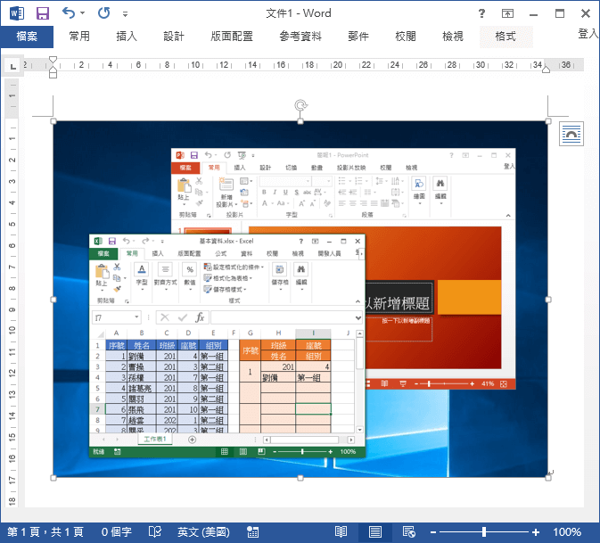Click the left indent box on ruler
This screenshot has height=543, width=600.
[53, 75]
